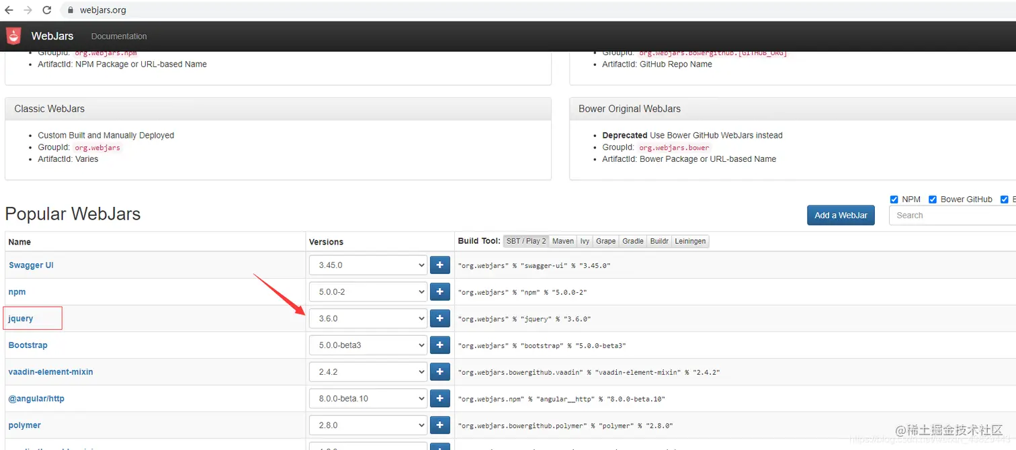Select Gradle build tool tab
The width and height of the screenshot is (1016, 450).
pyautogui.click(x=633, y=241)
